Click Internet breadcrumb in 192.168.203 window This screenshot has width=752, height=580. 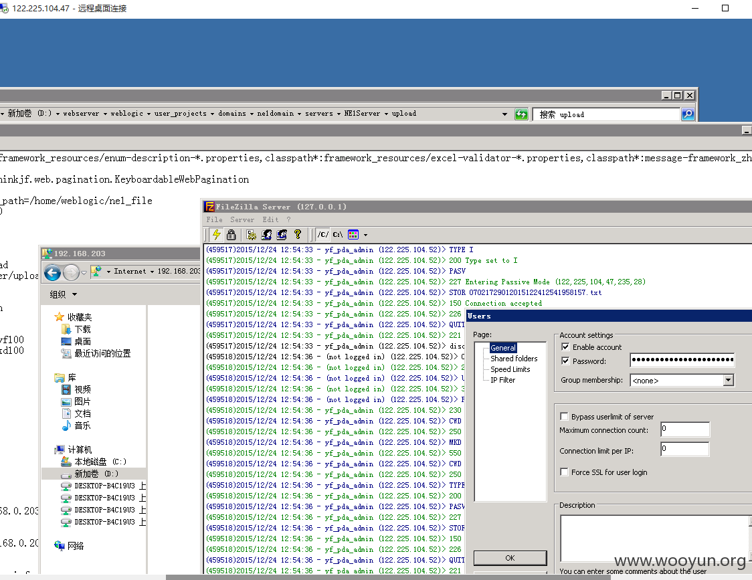click(130, 271)
